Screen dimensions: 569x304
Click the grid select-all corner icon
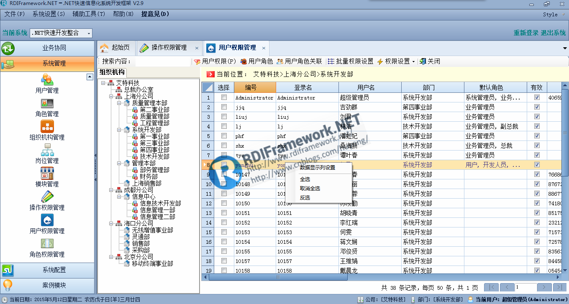click(x=208, y=87)
